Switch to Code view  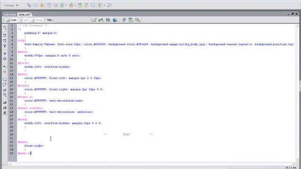pos(11,20)
